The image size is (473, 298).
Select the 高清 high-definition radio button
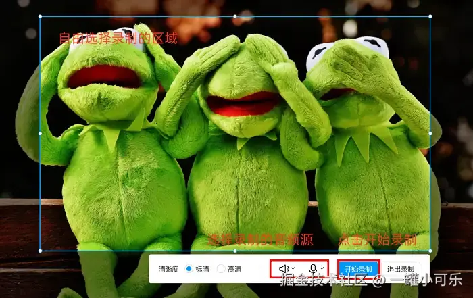[221, 268]
